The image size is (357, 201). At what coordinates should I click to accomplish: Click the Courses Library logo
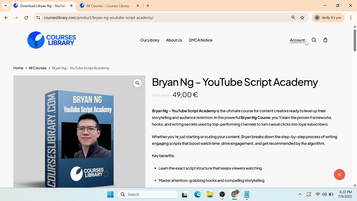[x=52, y=40]
